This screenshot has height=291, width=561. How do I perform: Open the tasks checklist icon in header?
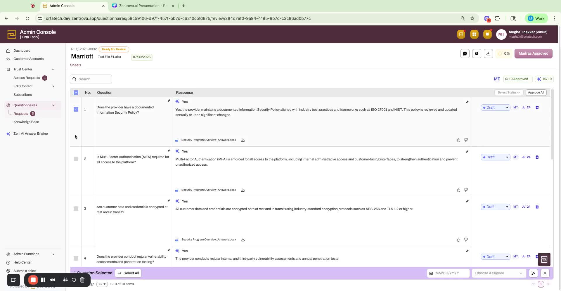click(x=461, y=34)
